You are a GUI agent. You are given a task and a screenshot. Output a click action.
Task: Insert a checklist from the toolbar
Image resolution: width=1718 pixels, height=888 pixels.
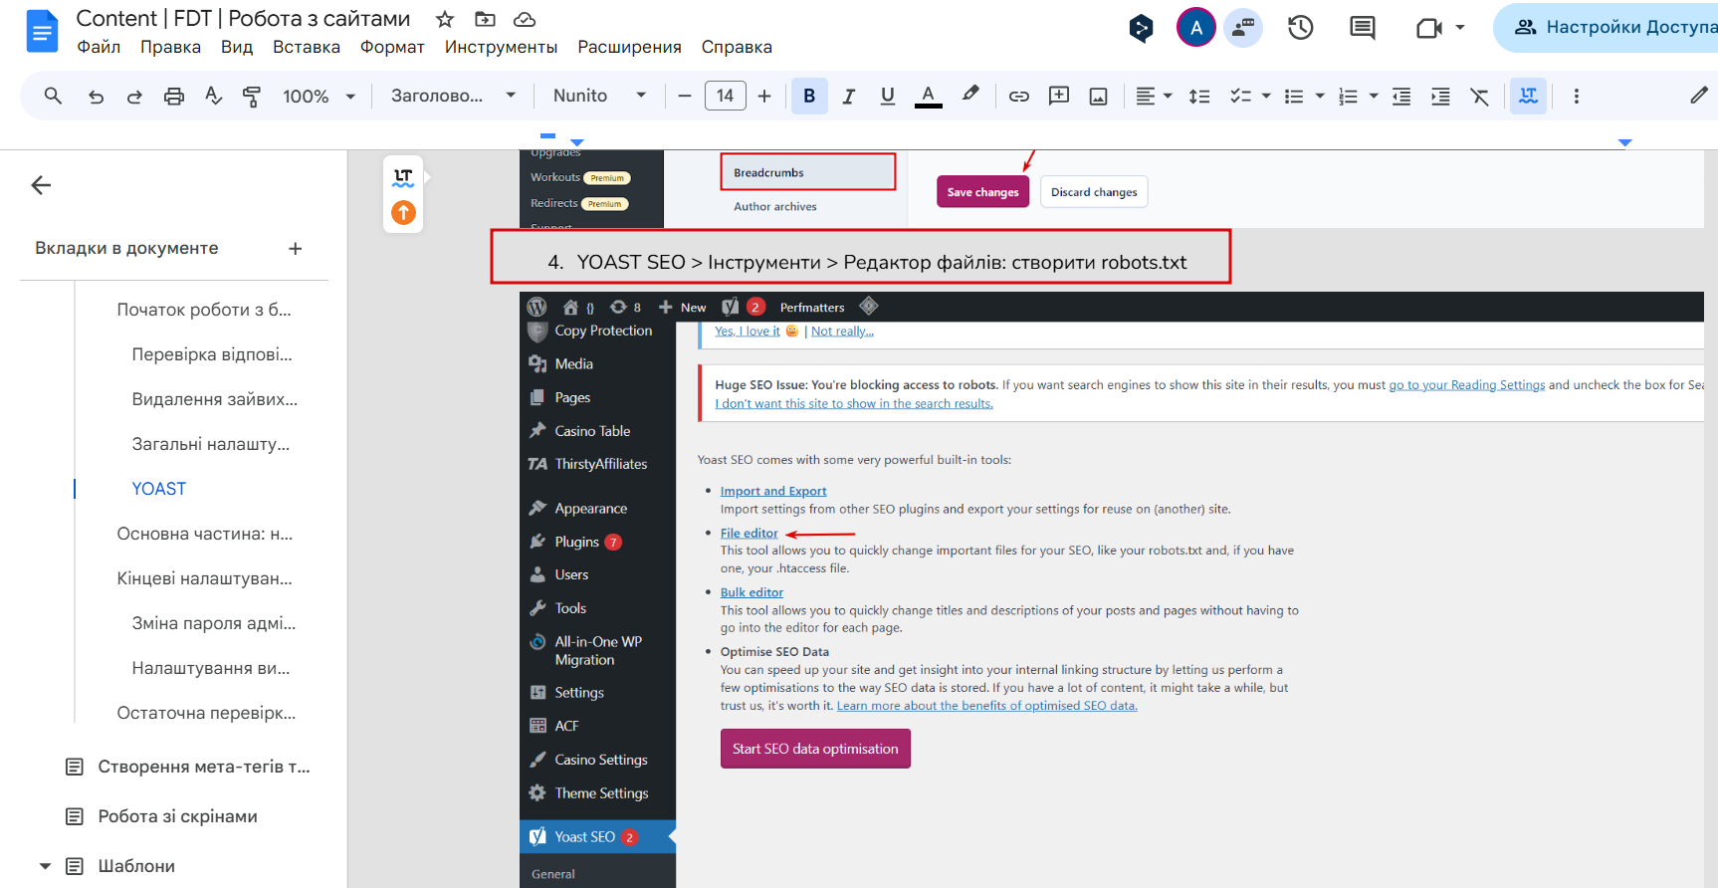pyautogui.click(x=1239, y=97)
